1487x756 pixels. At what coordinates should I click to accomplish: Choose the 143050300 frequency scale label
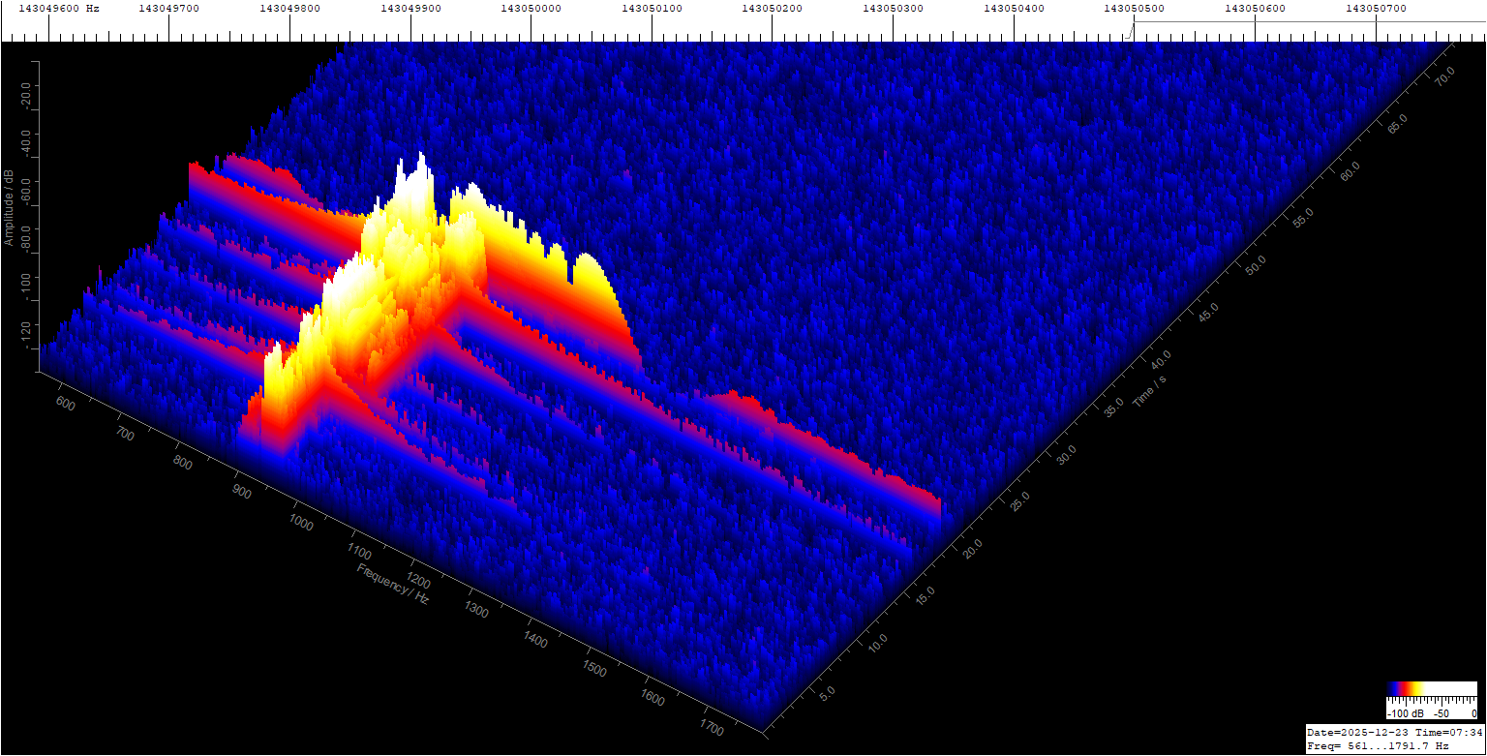[894, 8]
